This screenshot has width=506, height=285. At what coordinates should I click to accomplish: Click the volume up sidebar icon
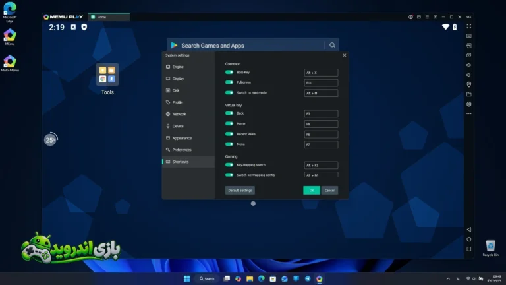[469, 65]
